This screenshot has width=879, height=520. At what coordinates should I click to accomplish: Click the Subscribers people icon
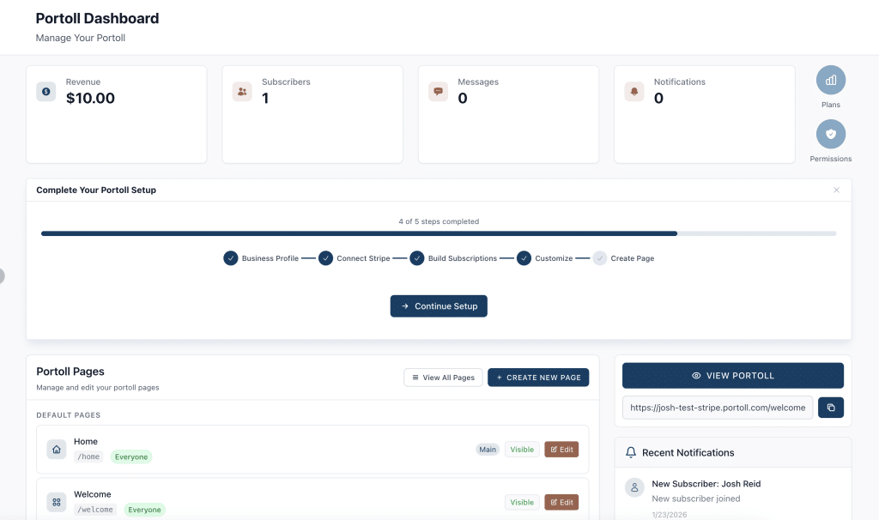click(241, 91)
